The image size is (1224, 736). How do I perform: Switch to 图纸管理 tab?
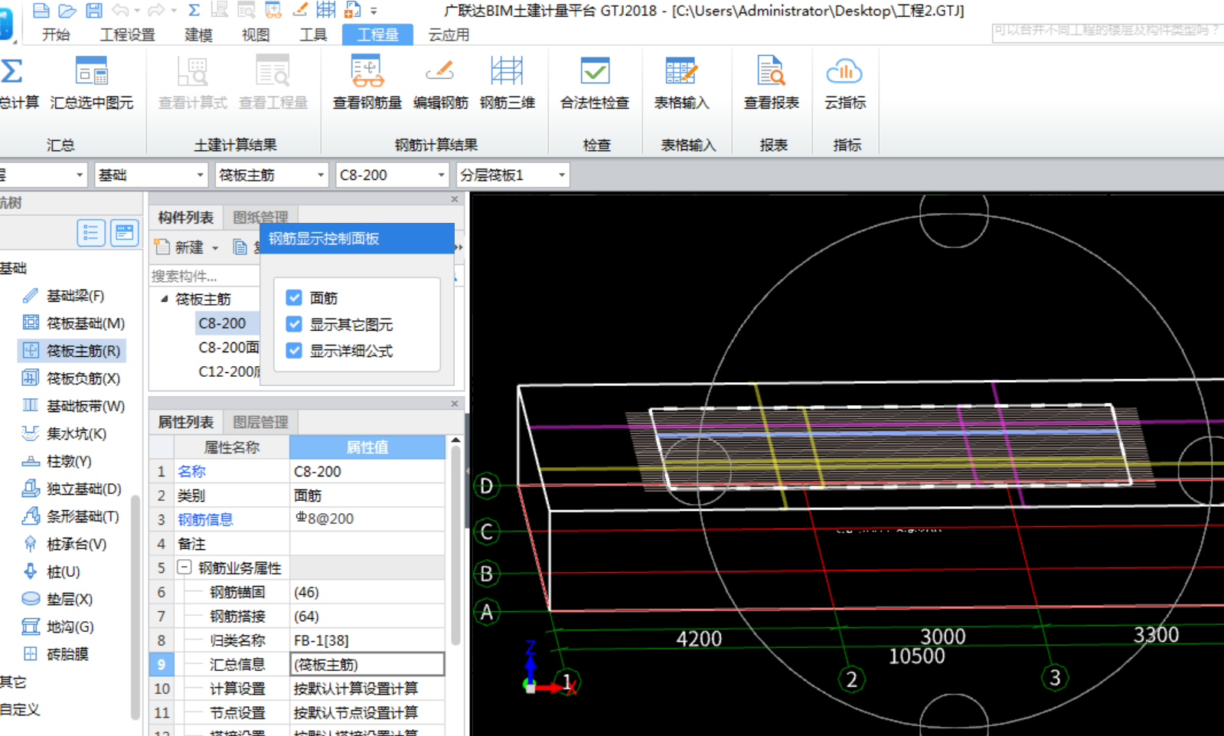pyautogui.click(x=260, y=218)
